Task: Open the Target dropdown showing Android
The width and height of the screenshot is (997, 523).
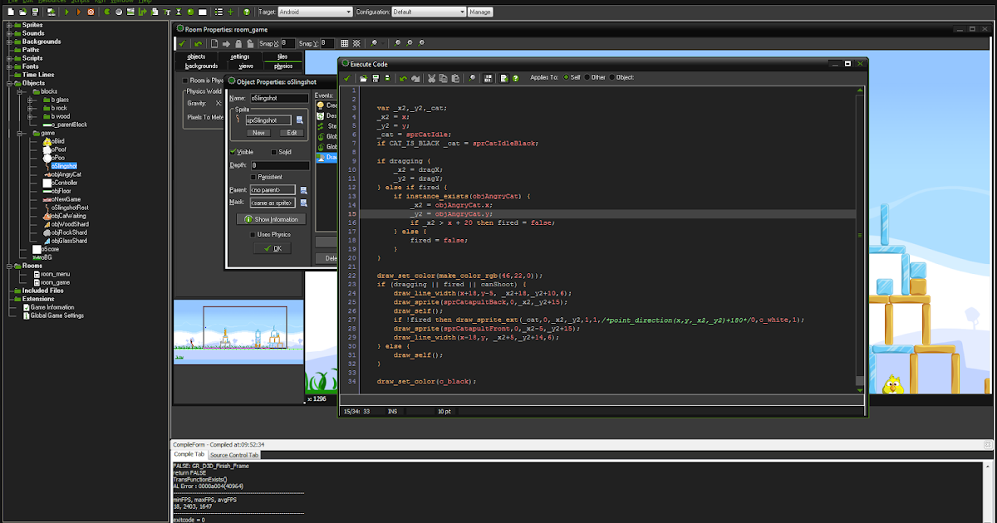Action: click(316, 12)
